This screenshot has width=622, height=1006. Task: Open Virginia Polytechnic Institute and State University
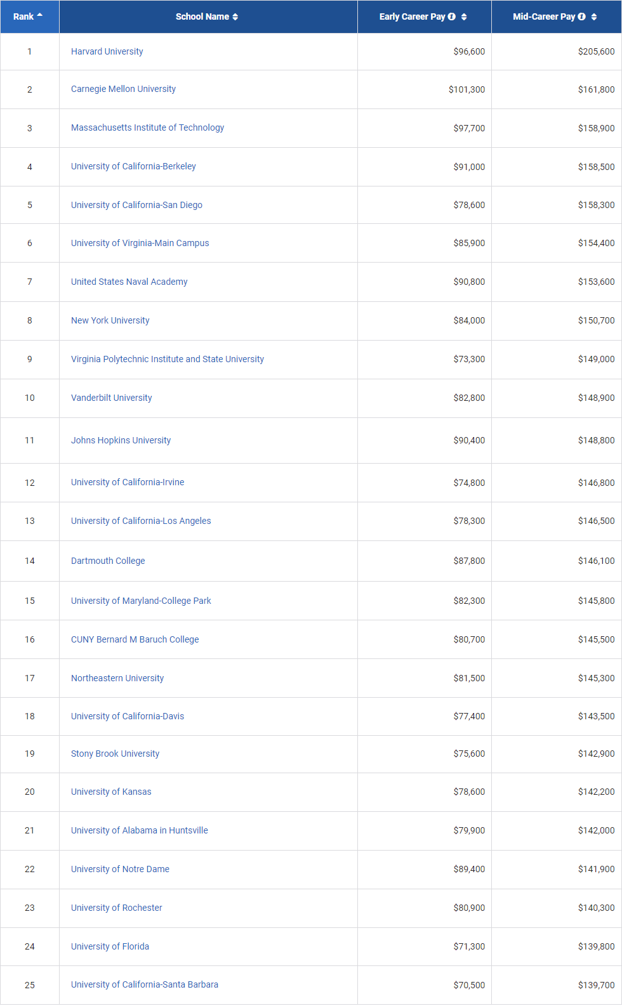point(168,359)
